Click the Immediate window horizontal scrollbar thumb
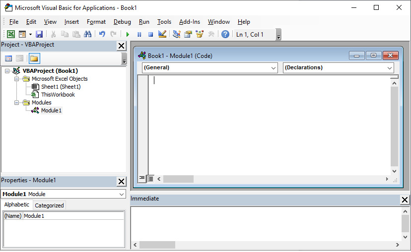This screenshot has width=411, height=252. click(x=157, y=245)
